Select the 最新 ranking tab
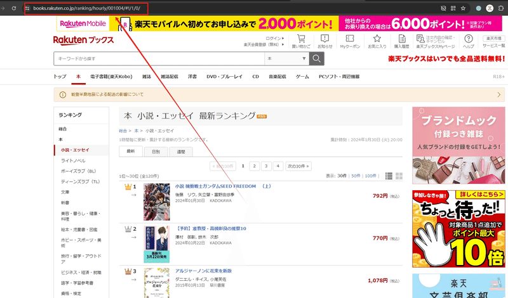Screen dimensions: 508x298 point(131,151)
